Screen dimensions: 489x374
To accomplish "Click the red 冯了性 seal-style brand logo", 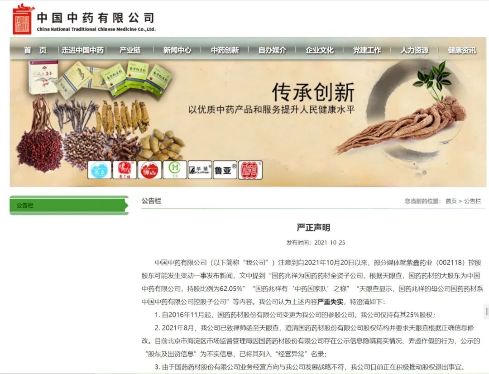I will point(250,170).
